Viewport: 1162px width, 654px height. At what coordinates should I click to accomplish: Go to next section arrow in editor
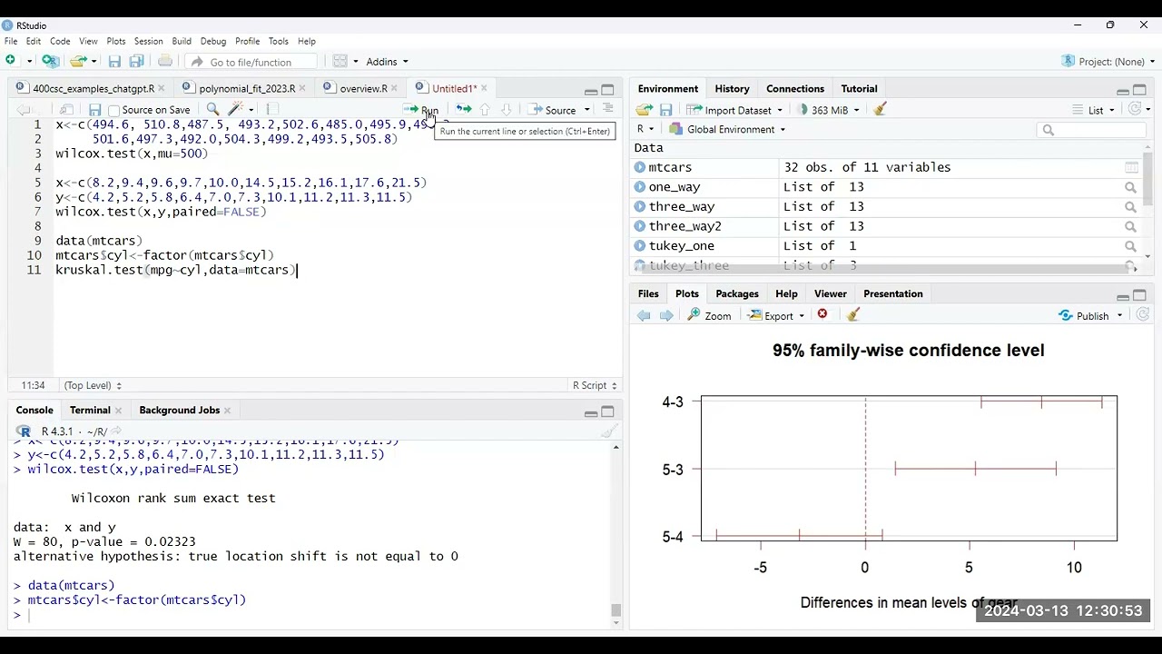[x=507, y=110]
